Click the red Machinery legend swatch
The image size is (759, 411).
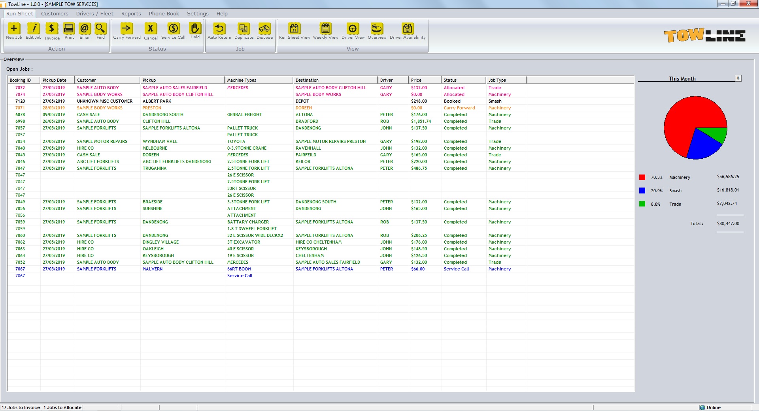pos(642,177)
